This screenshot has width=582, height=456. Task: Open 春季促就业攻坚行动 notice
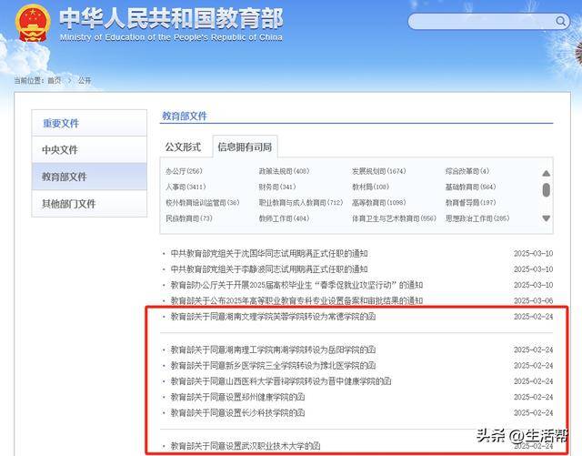(x=296, y=285)
